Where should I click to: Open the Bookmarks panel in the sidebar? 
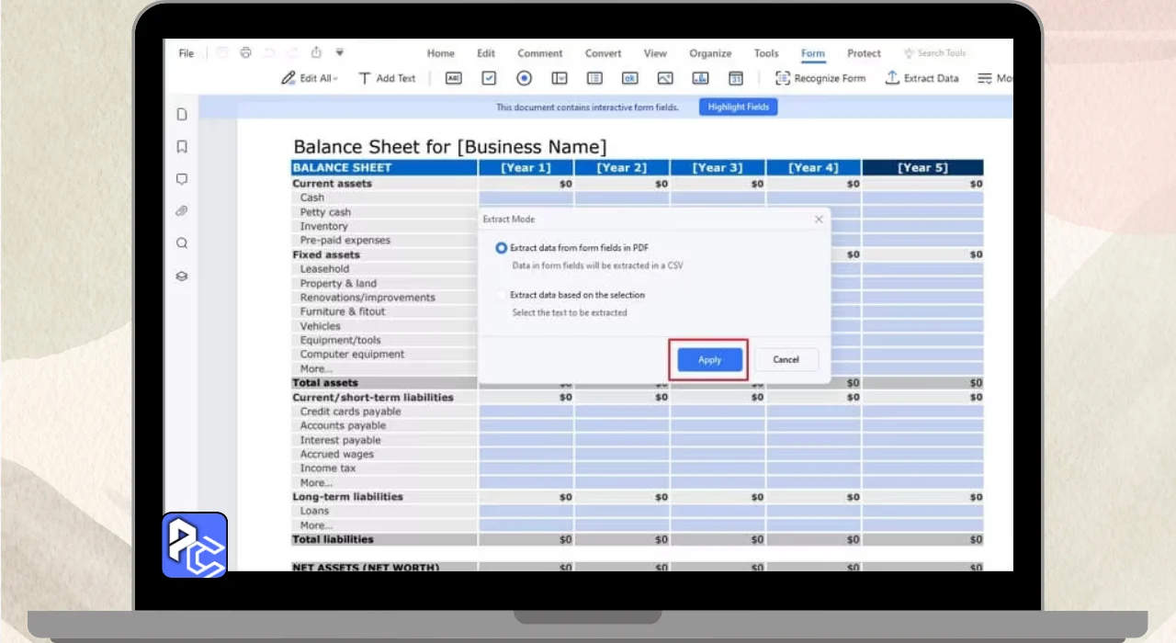point(182,147)
